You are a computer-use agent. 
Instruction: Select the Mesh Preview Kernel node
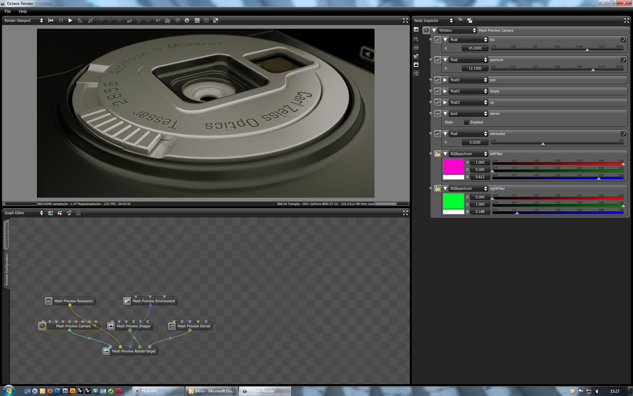coord(194,326)
